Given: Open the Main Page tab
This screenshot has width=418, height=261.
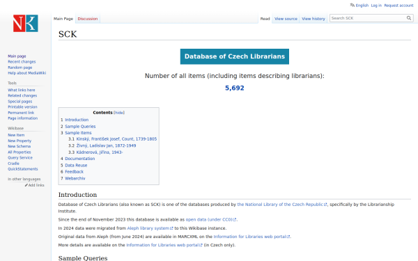Looking at the screenshot, I should tap(63, 19).
